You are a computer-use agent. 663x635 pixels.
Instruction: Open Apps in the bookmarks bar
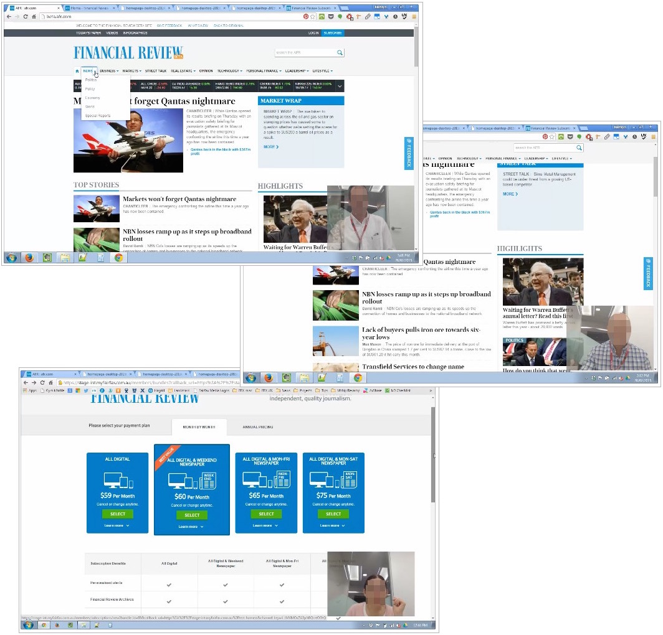30,390
